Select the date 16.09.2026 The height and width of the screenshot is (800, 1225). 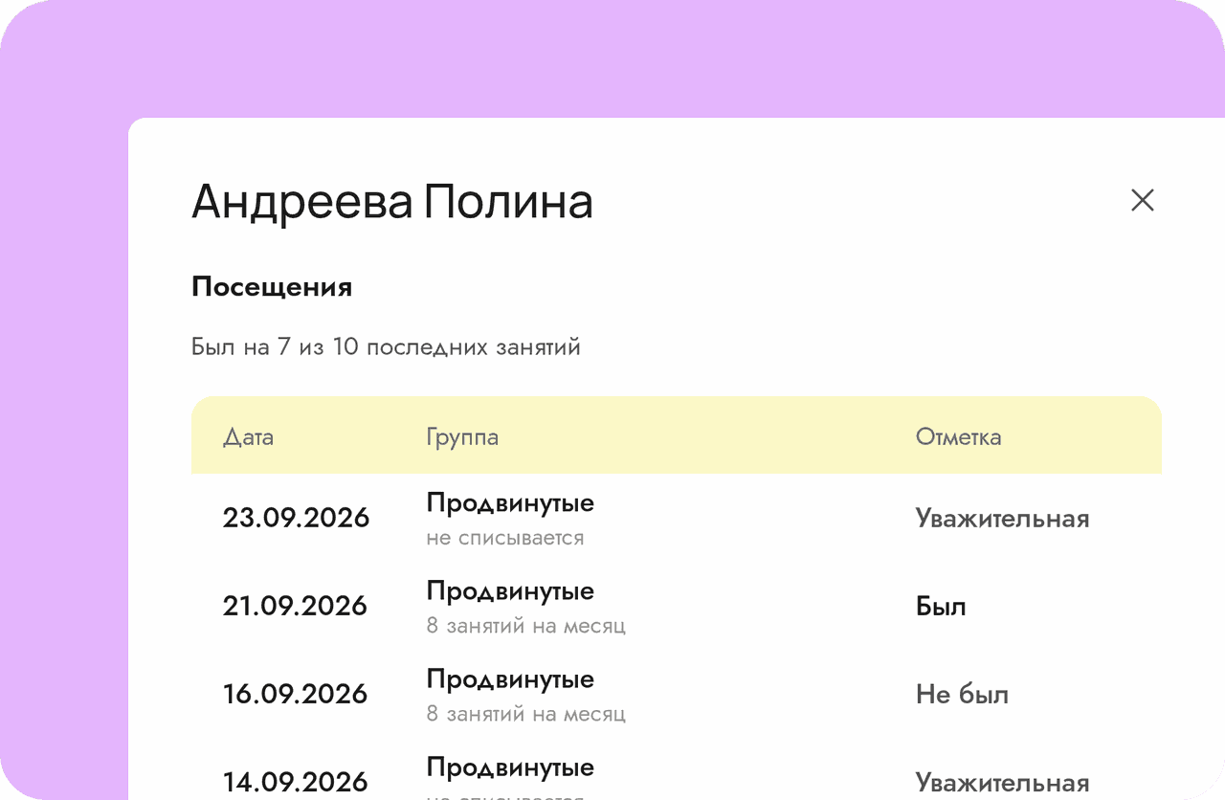pyautogui.click(x=296, y=694)
